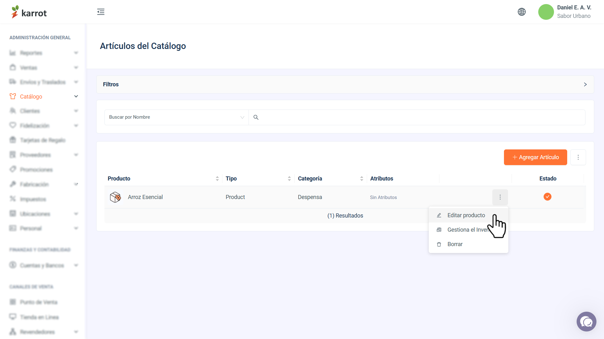Open more options beside Agregar Artículo
Image resolution: width=604 pixels, height=339 pixels.
coord(578,157)
